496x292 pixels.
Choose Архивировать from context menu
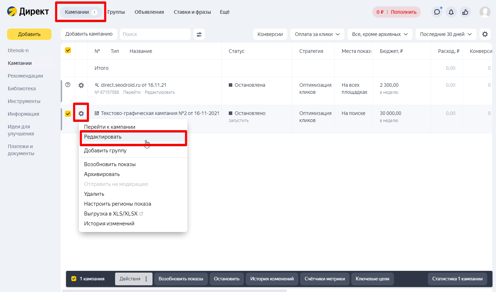point(133,174)
